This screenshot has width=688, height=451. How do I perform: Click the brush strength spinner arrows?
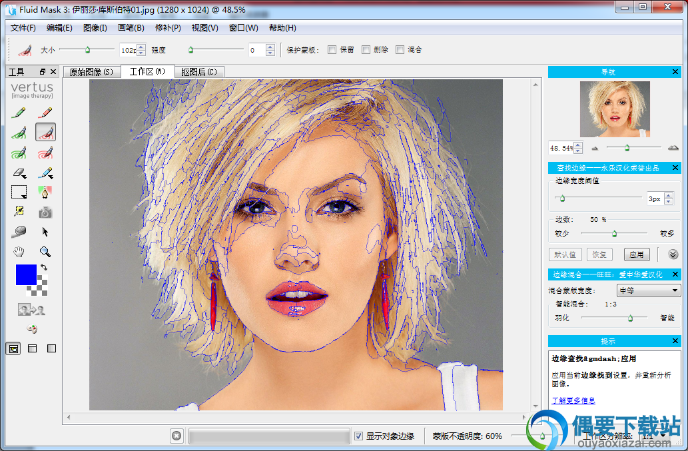[x=270, y=49]
